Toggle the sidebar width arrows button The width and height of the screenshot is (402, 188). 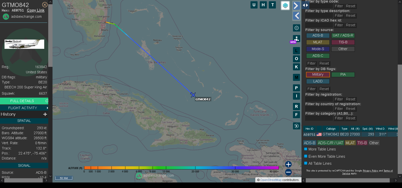[x=305, y=5]
